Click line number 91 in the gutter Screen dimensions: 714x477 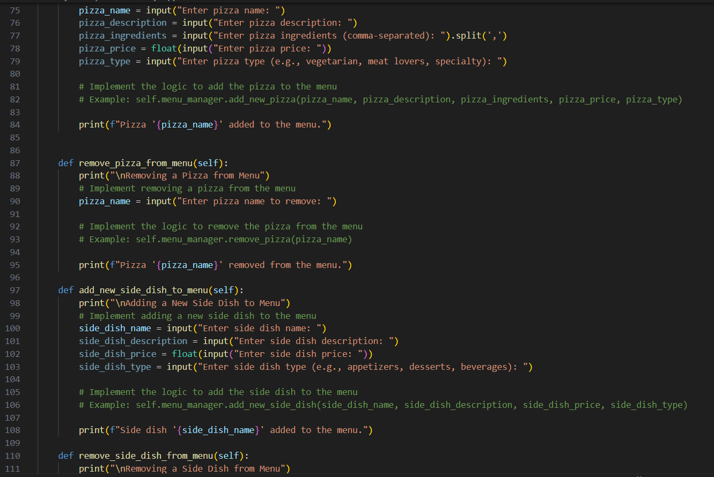tap(14, 214)
